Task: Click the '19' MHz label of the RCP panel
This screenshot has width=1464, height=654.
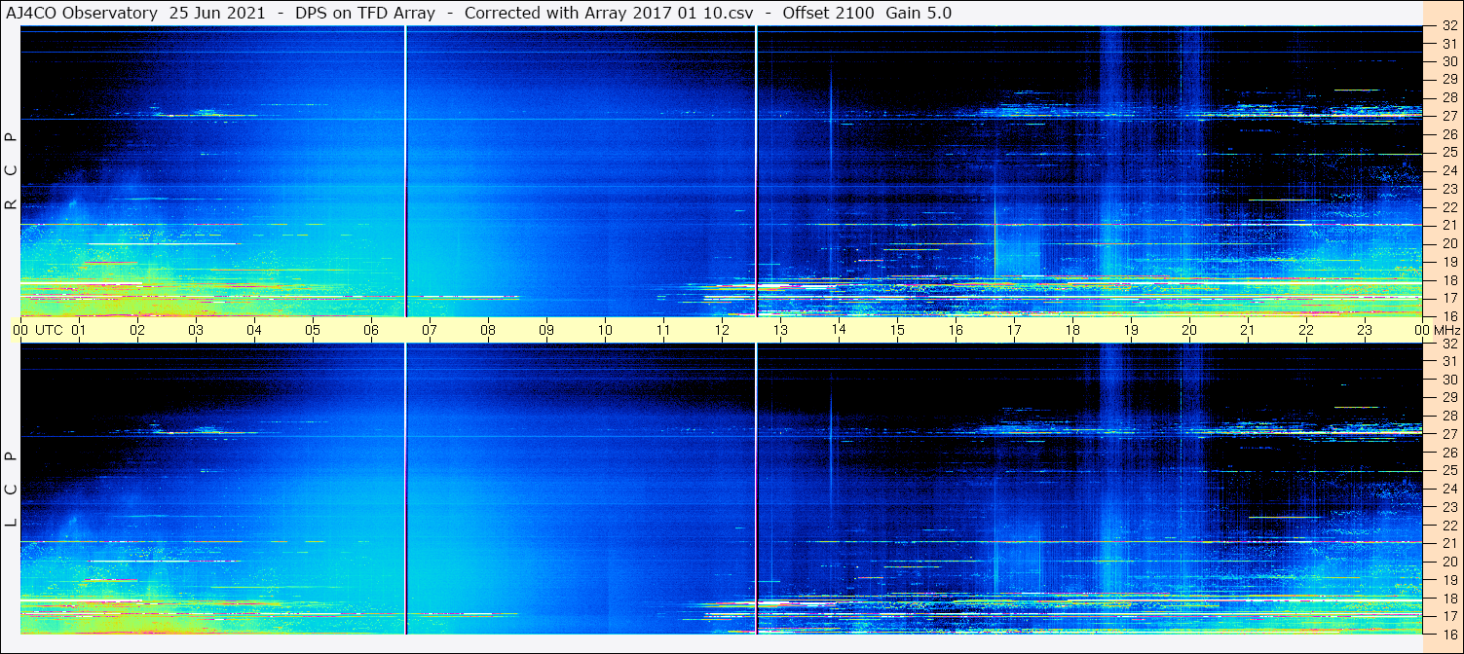Action: pyautogui.click(x=1448, y=262)
